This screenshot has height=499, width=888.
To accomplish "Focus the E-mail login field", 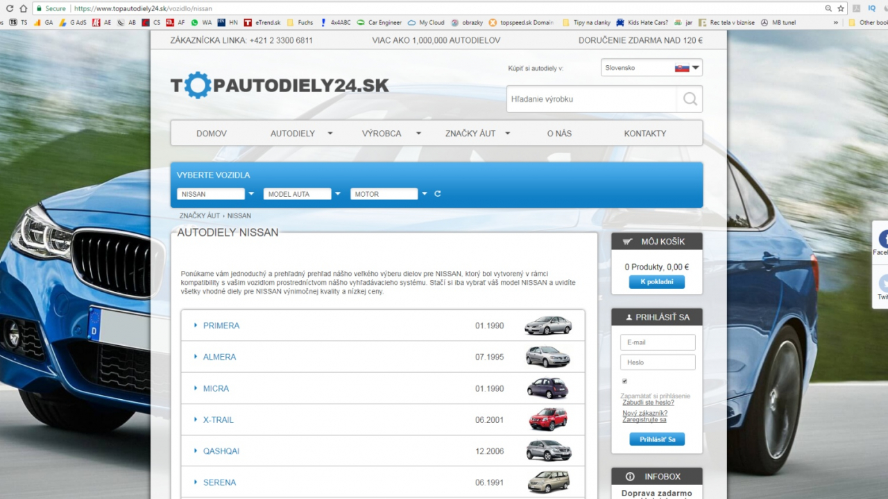I will pyautogui.click(x=658, y=342).
